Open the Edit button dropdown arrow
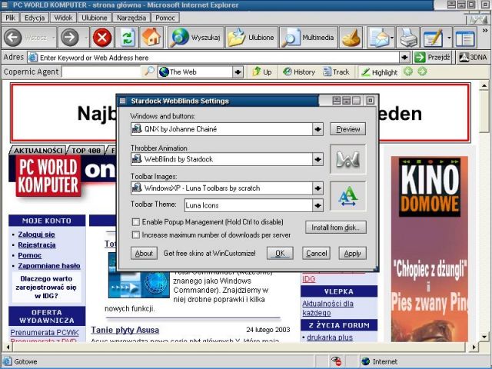 (449, 38)
